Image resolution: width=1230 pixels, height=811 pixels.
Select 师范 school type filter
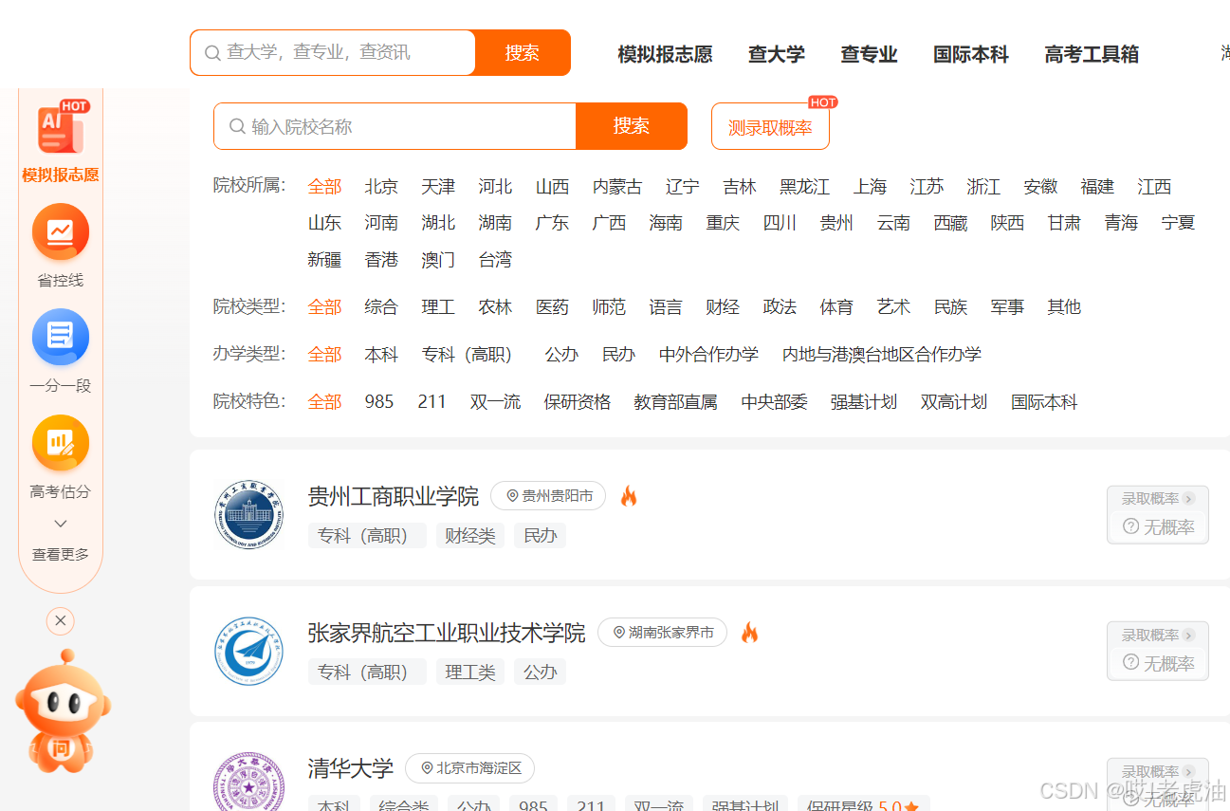[609, 307]
